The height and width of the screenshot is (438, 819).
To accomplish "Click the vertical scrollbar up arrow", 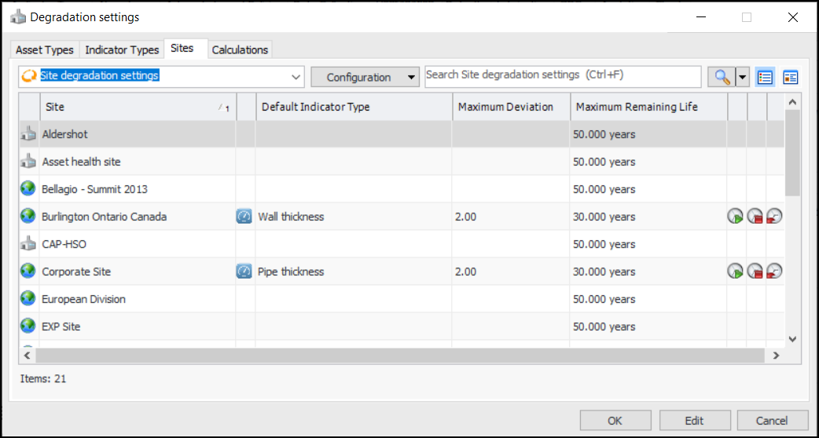I will (x=792, y=102).
